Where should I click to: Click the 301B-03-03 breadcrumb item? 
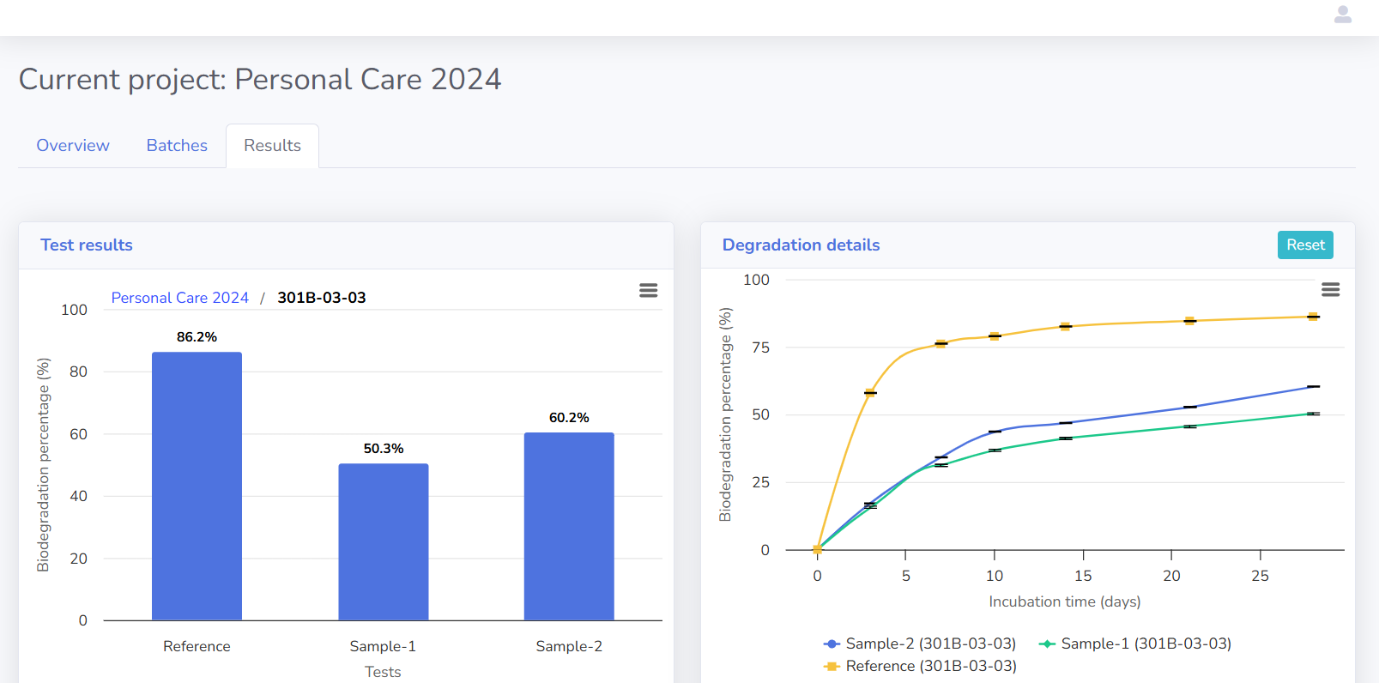[322, 298]
